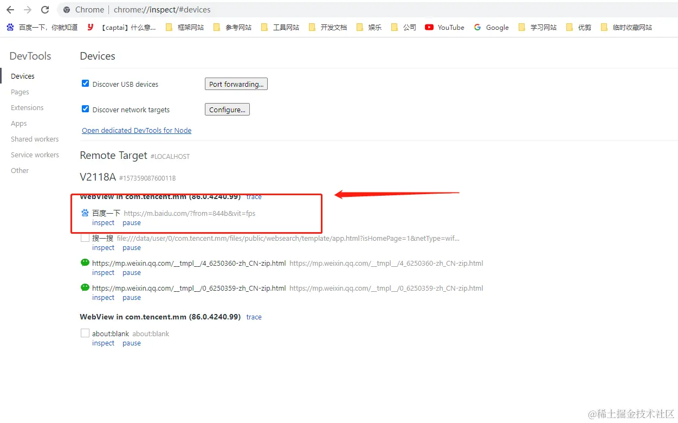
Task: Click the Devices page heading
Action: point(98,56)
